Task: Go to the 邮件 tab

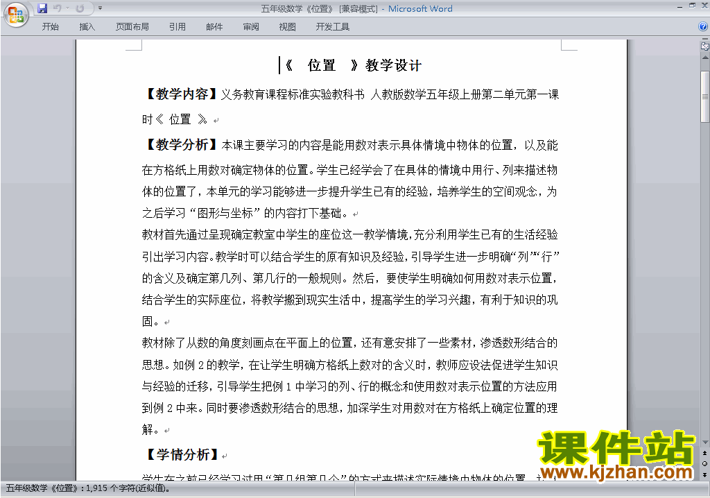Action: tap(214, 27)
